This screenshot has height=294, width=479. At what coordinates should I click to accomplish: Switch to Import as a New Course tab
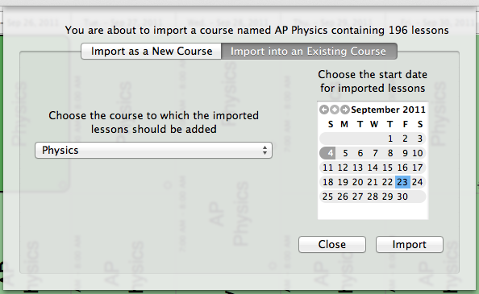[x=152, y=52]
